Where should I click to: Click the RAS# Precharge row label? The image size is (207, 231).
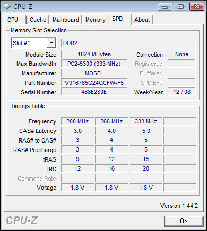[x=34, y=150]
